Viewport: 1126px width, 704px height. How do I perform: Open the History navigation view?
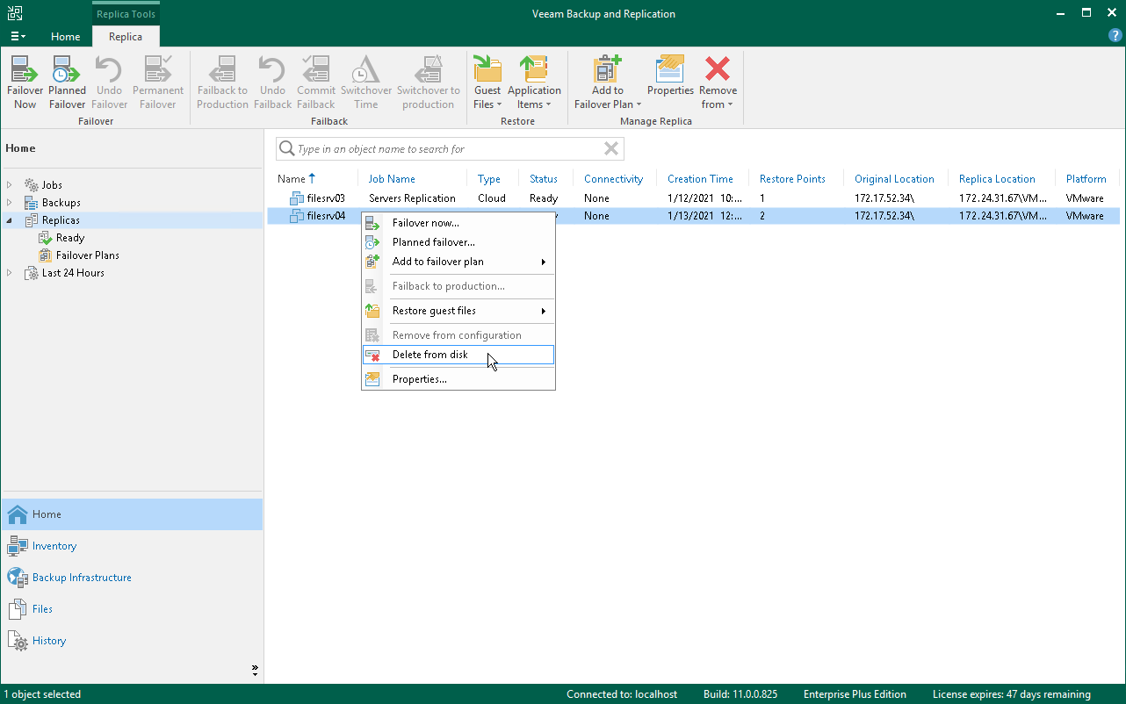point(132,641)
